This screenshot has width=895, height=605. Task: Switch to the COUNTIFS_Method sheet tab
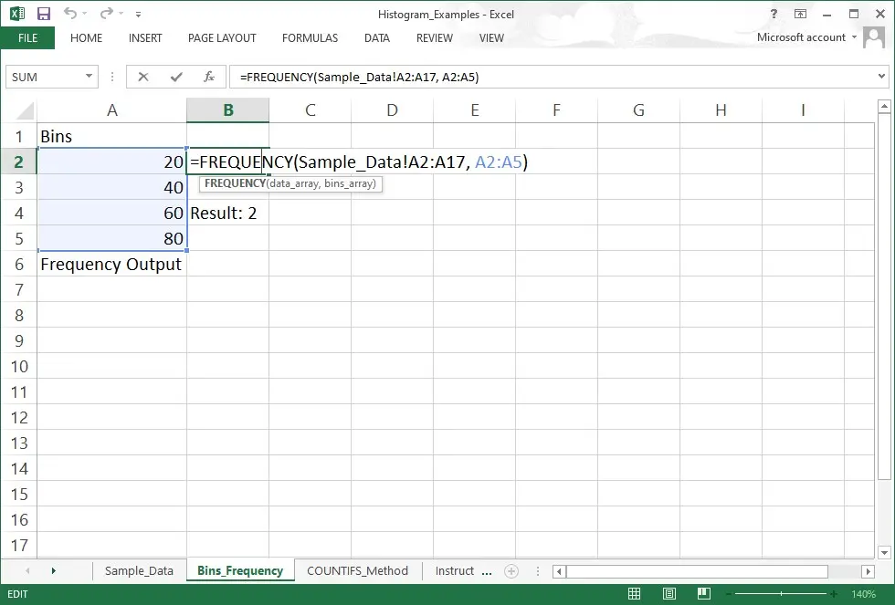click(x=357, y=571)
